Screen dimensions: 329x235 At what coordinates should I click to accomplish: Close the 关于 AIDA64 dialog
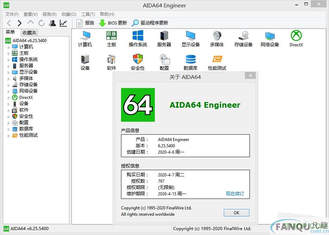(x=250, y=75)
